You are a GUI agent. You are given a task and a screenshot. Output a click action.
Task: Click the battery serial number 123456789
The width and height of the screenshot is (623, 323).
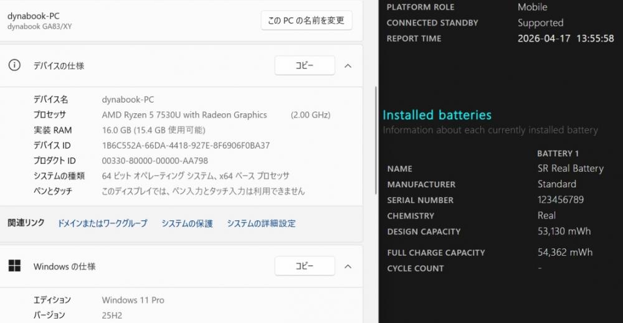point(561,200)
